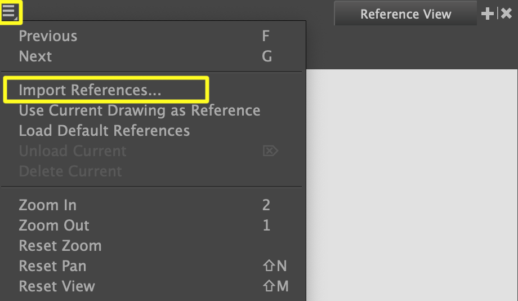
Task: Click the unload icon beside Unload Current
Action: (270, 151)
